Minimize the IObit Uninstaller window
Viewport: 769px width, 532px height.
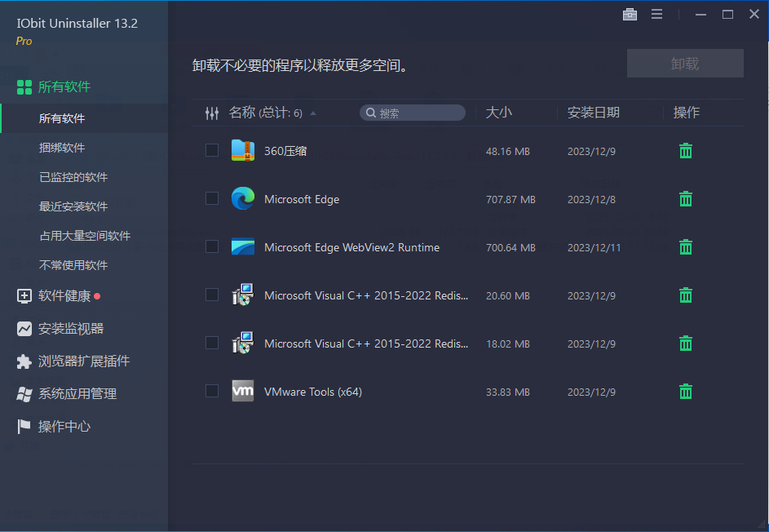(x=700, y=15)
